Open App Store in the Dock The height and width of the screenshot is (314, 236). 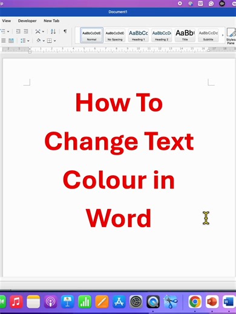click(x=119, y=302)
